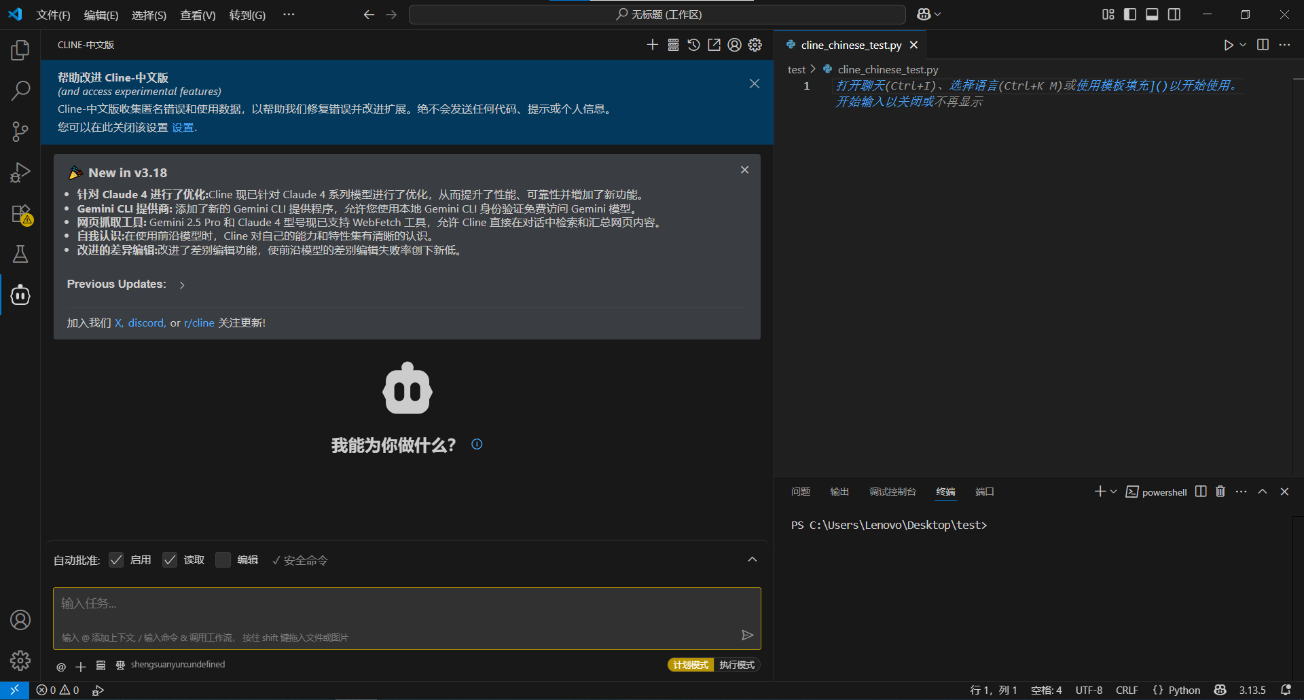Viewport: 1304px width, 700px height.
Task: Switch to 计划模式 plan mode
Action: 691,665
